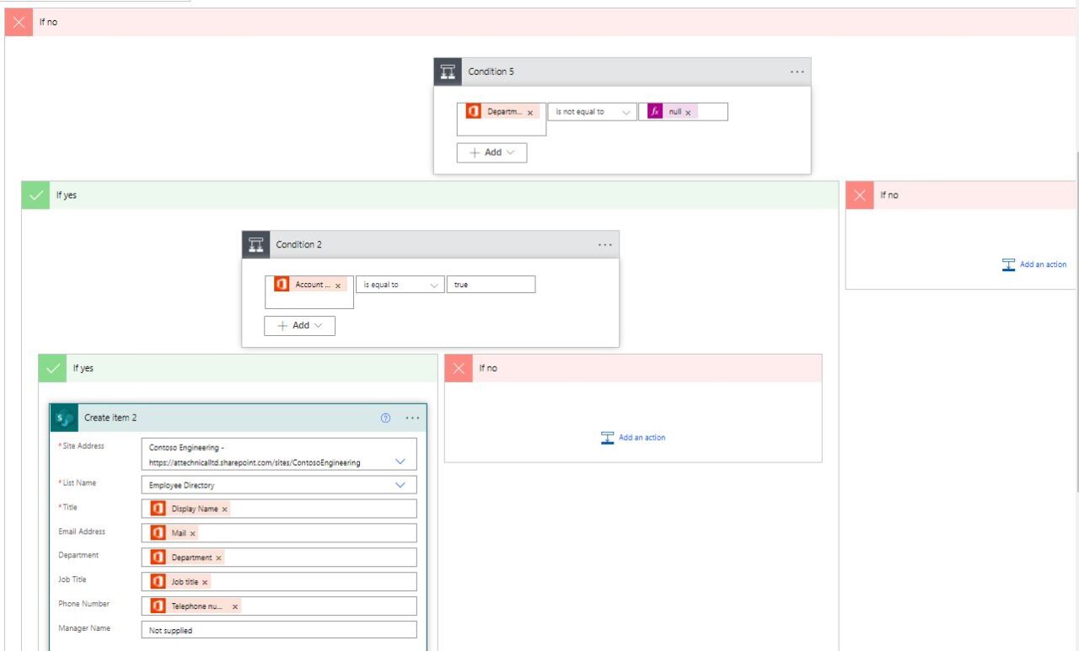Click the SharePoint icon on the Display Name token

tap(158, 508)
